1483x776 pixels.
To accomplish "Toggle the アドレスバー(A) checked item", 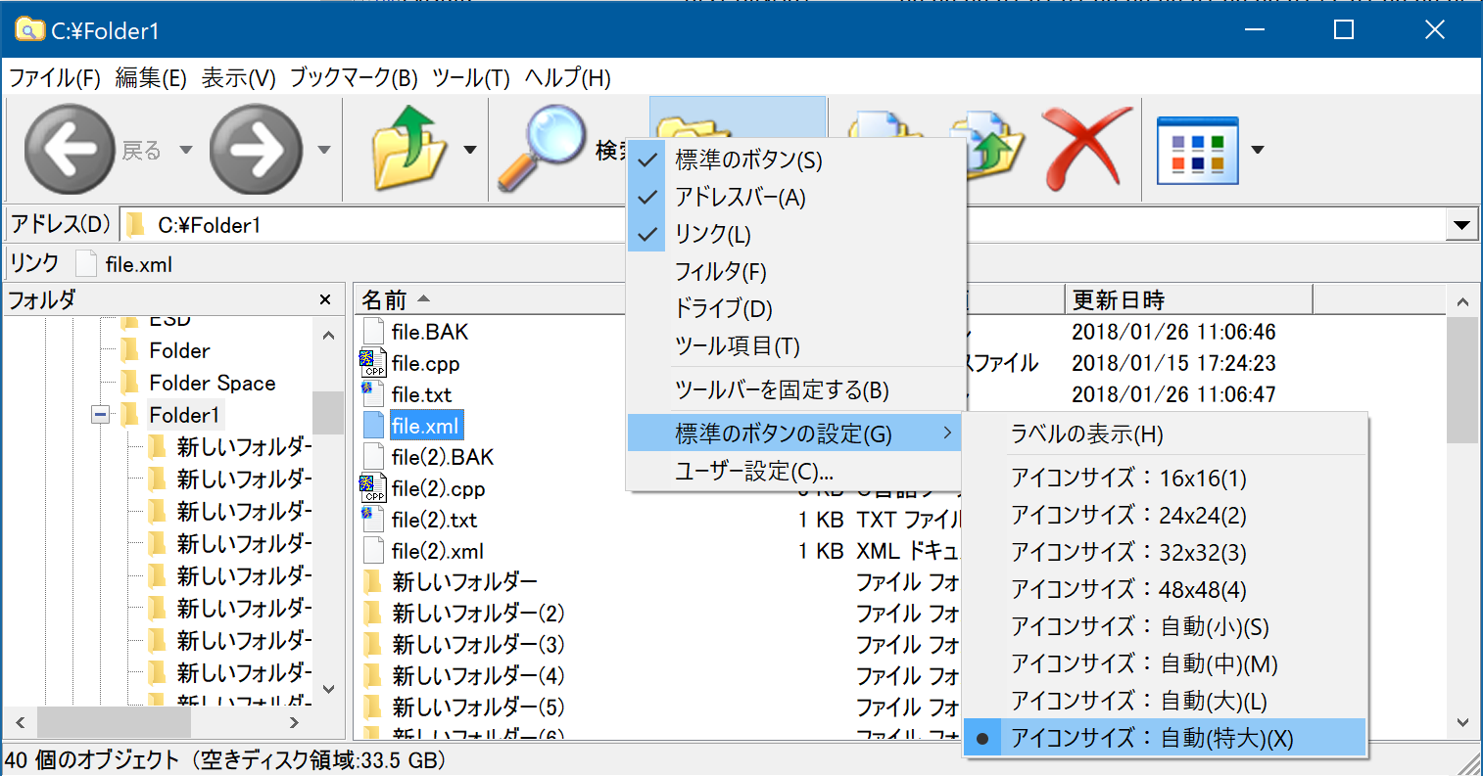I will pos(740,198).
